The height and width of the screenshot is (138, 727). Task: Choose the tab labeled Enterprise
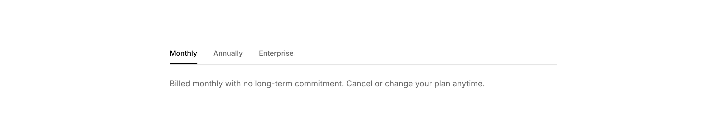click(276, 53)
